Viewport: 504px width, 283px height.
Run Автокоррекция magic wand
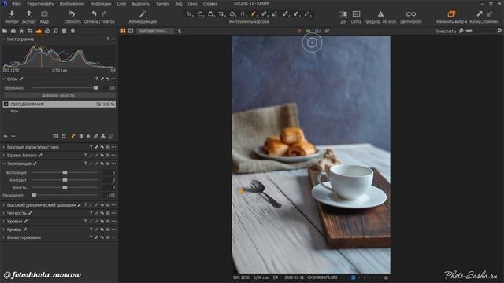click(143, 14)
